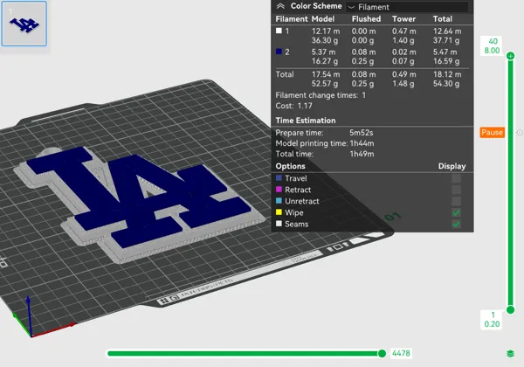
Task: Click the Display column heading
Action: (x=452, y=166)
